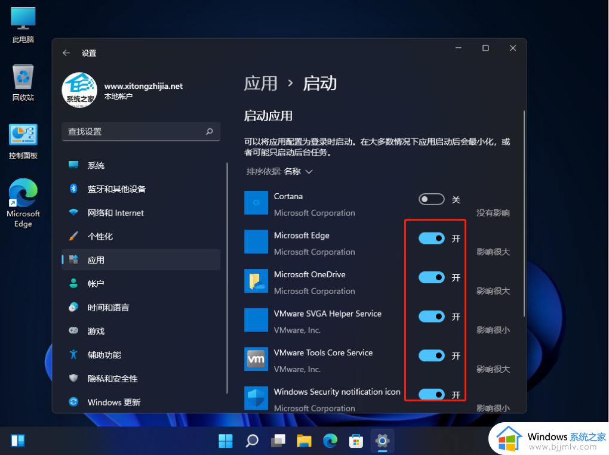Click the Cortana app icon
Screen dimensions: 609x455
[256, 203]
